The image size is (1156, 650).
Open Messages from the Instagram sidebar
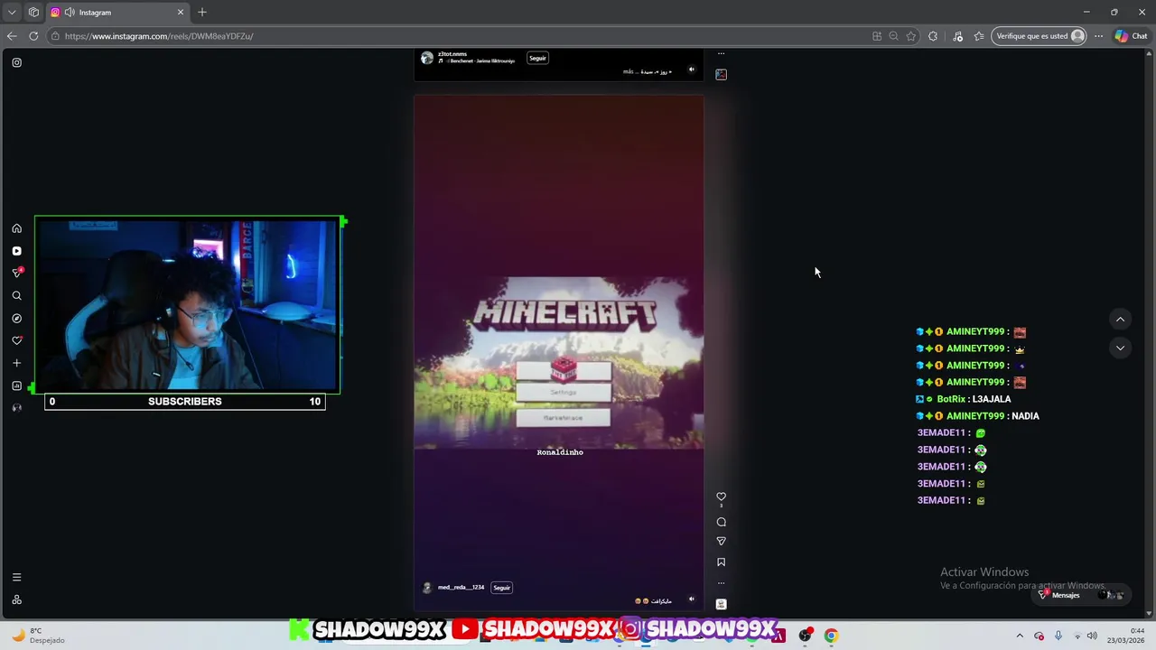point(16,273)
